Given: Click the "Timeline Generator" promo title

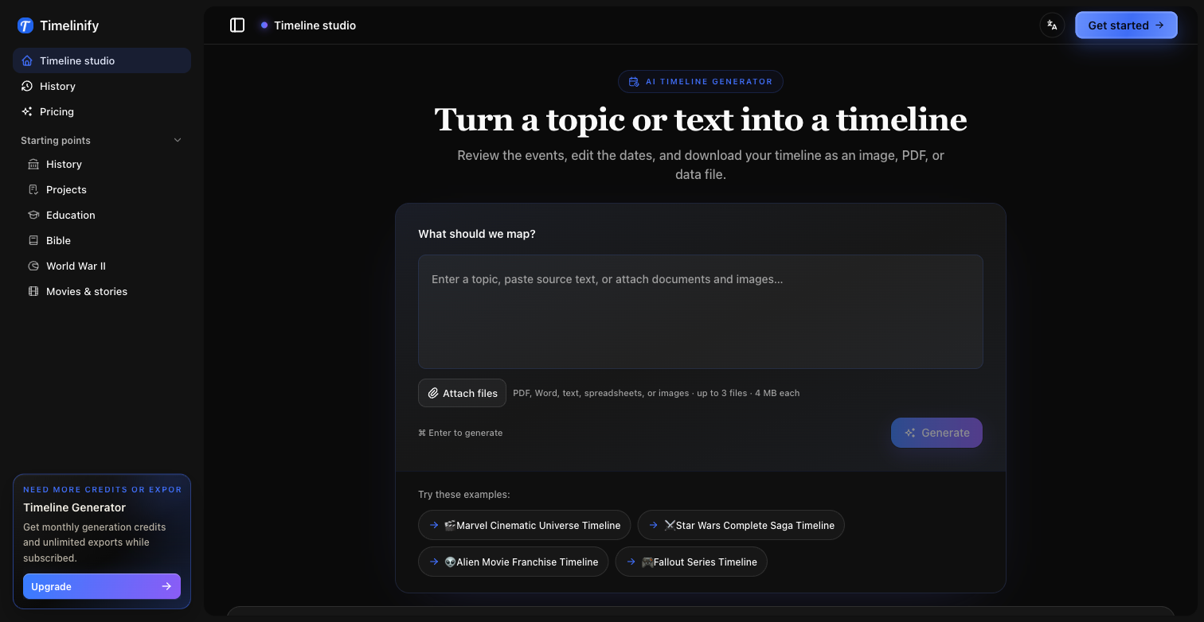Looking at the screenshot, I should pos(75,507).
